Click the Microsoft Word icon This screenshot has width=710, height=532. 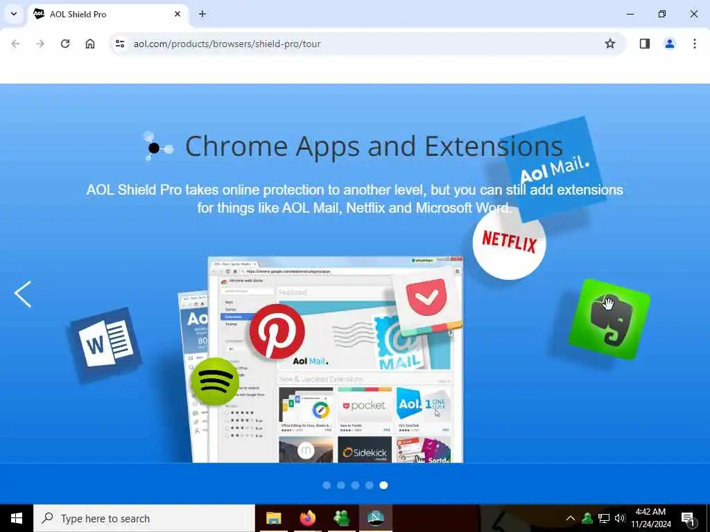(106, 344)
